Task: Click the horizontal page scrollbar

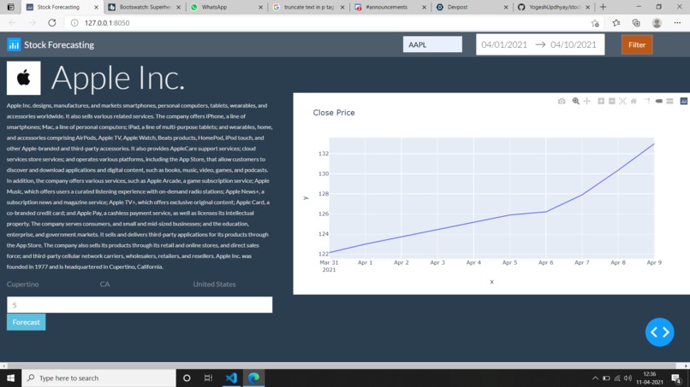Action: tap(341, 366)
